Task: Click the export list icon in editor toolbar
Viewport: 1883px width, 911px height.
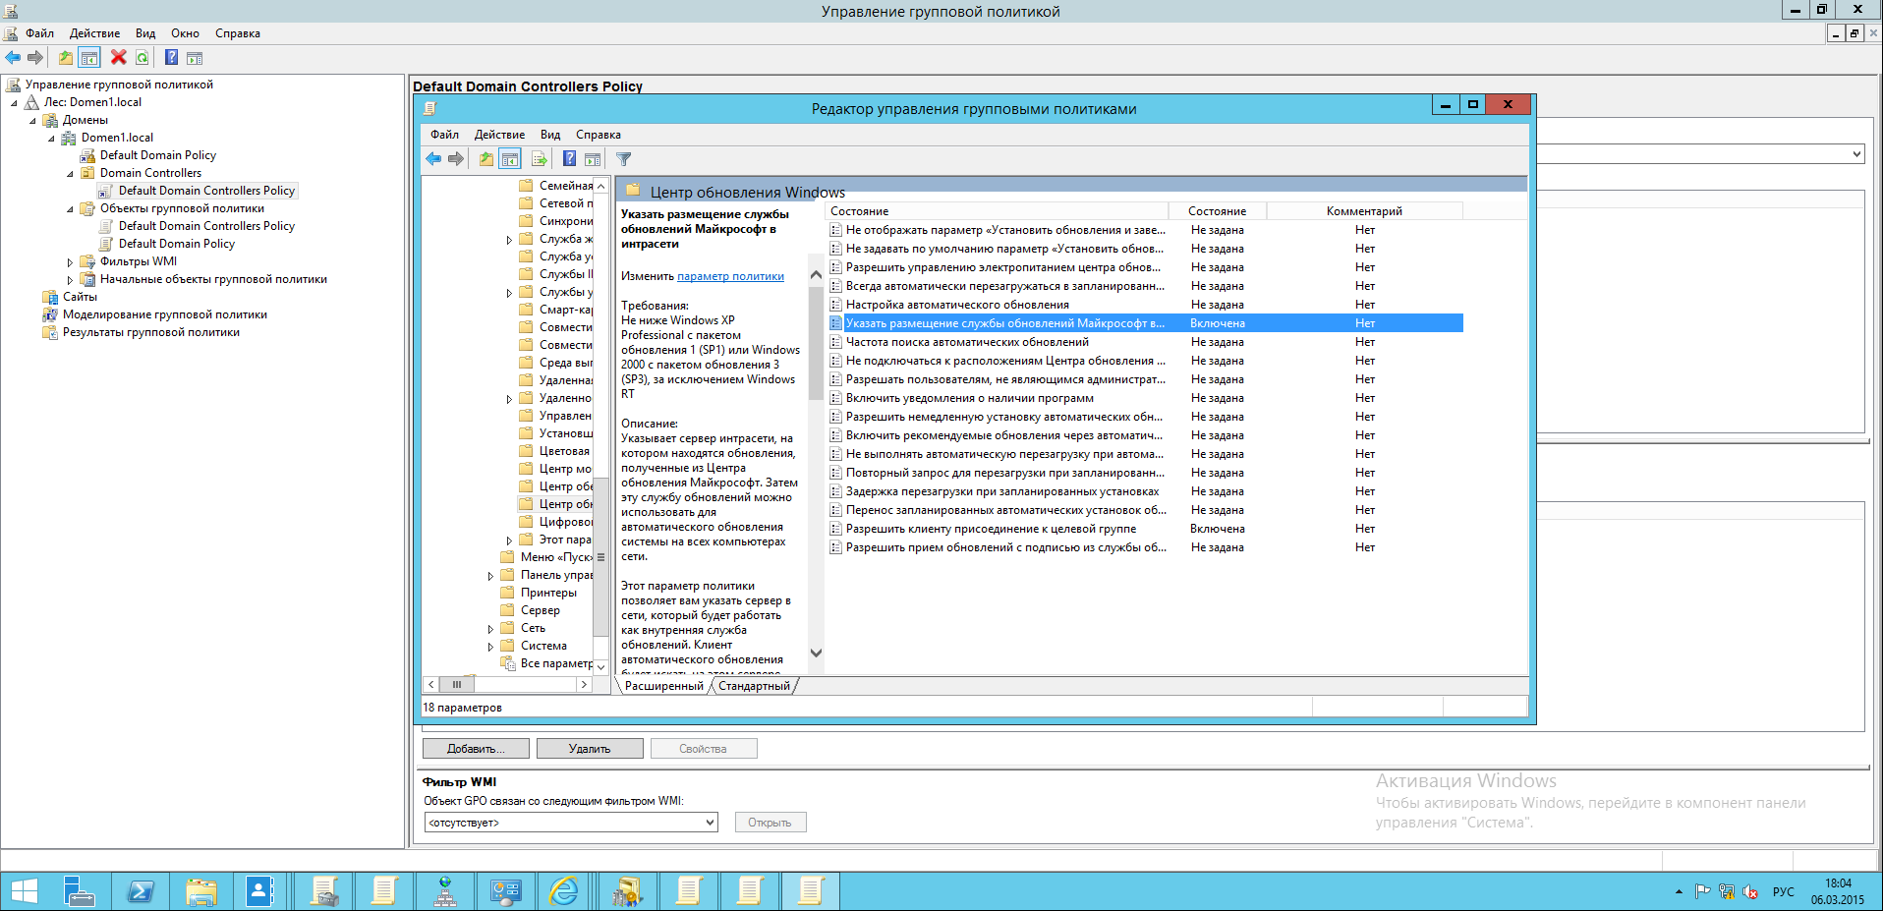Action: tap(539, 159)
